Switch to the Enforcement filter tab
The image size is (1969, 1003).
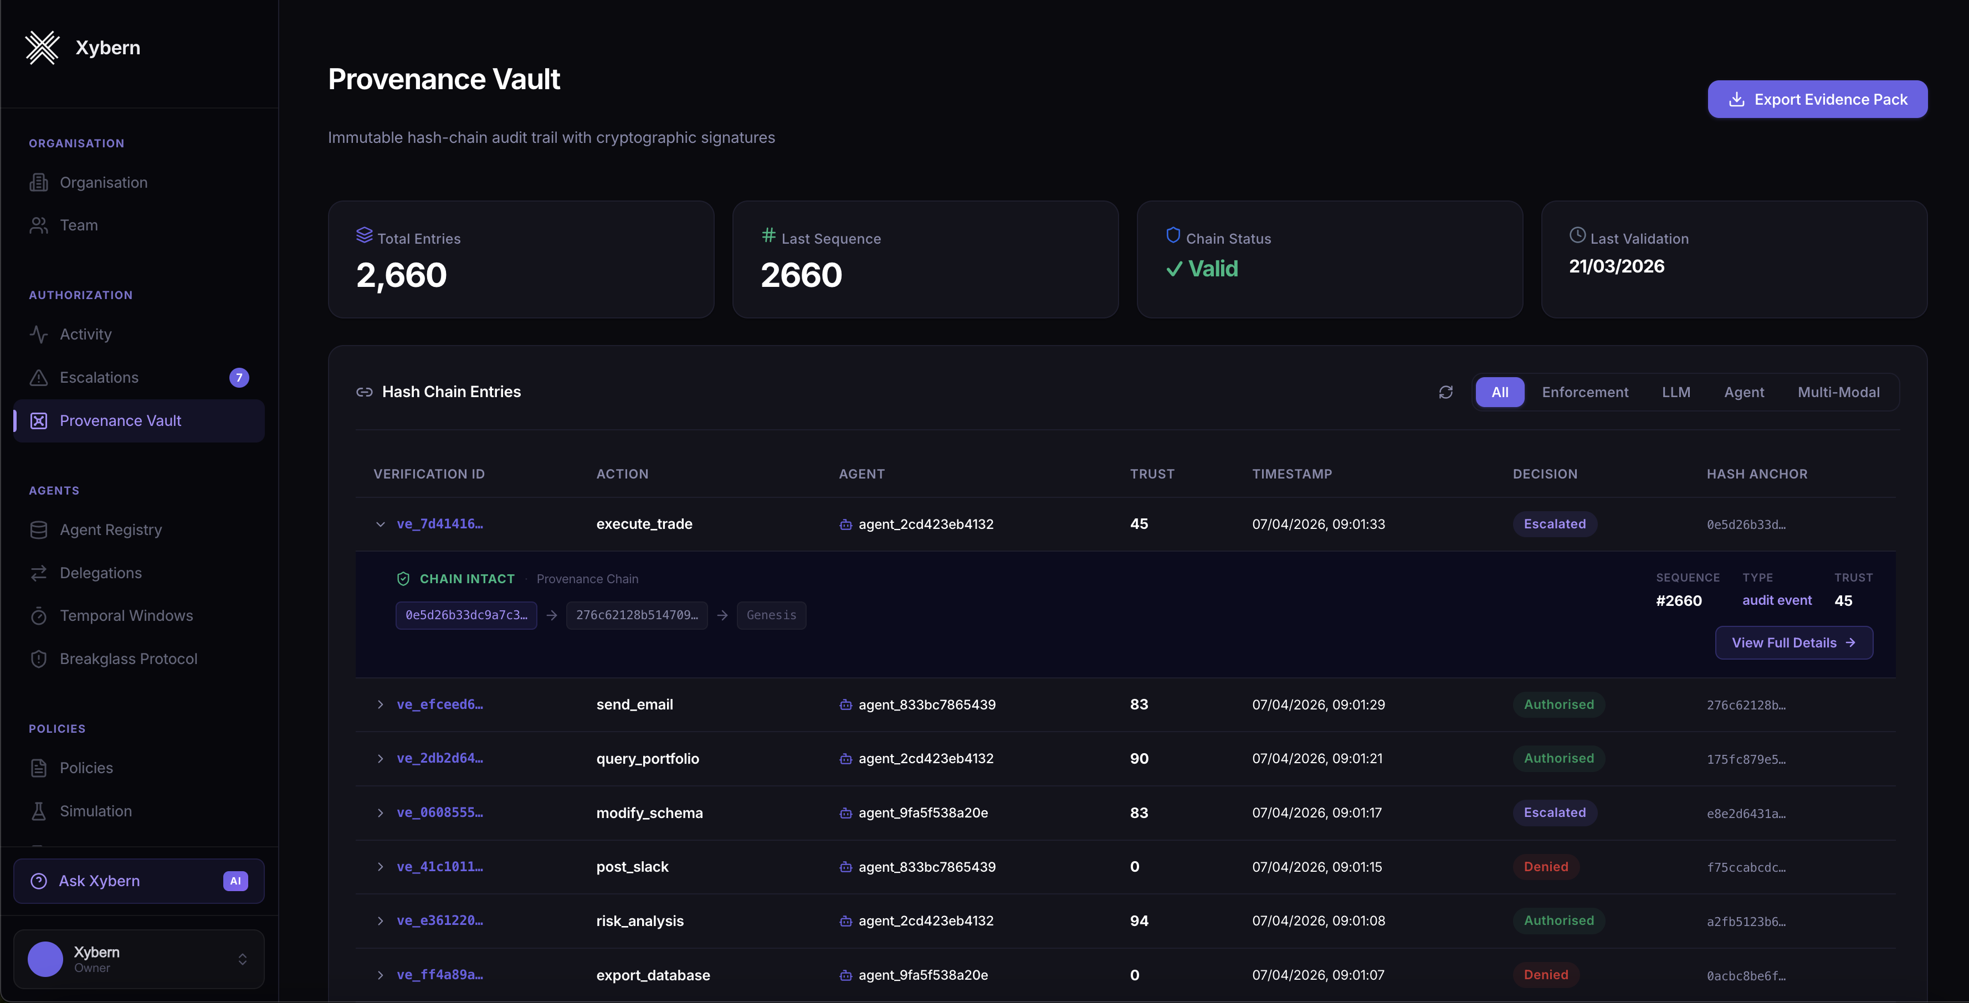click(x=1585, y=391)
